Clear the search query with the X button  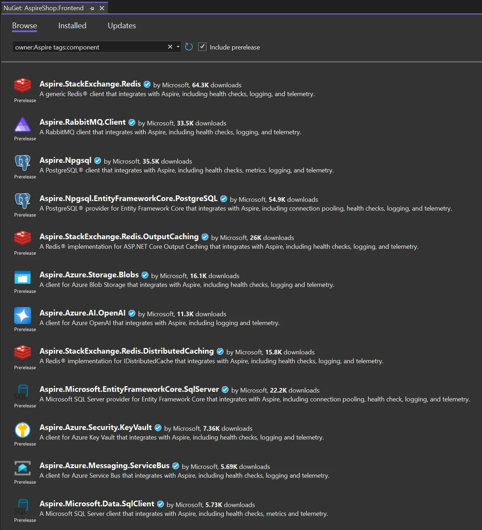coord(170,47)
